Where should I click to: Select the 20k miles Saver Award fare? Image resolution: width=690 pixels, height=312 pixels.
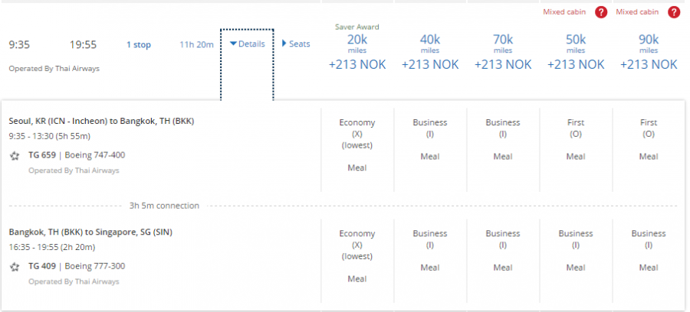pyautogui.click(x=356, y=50)
